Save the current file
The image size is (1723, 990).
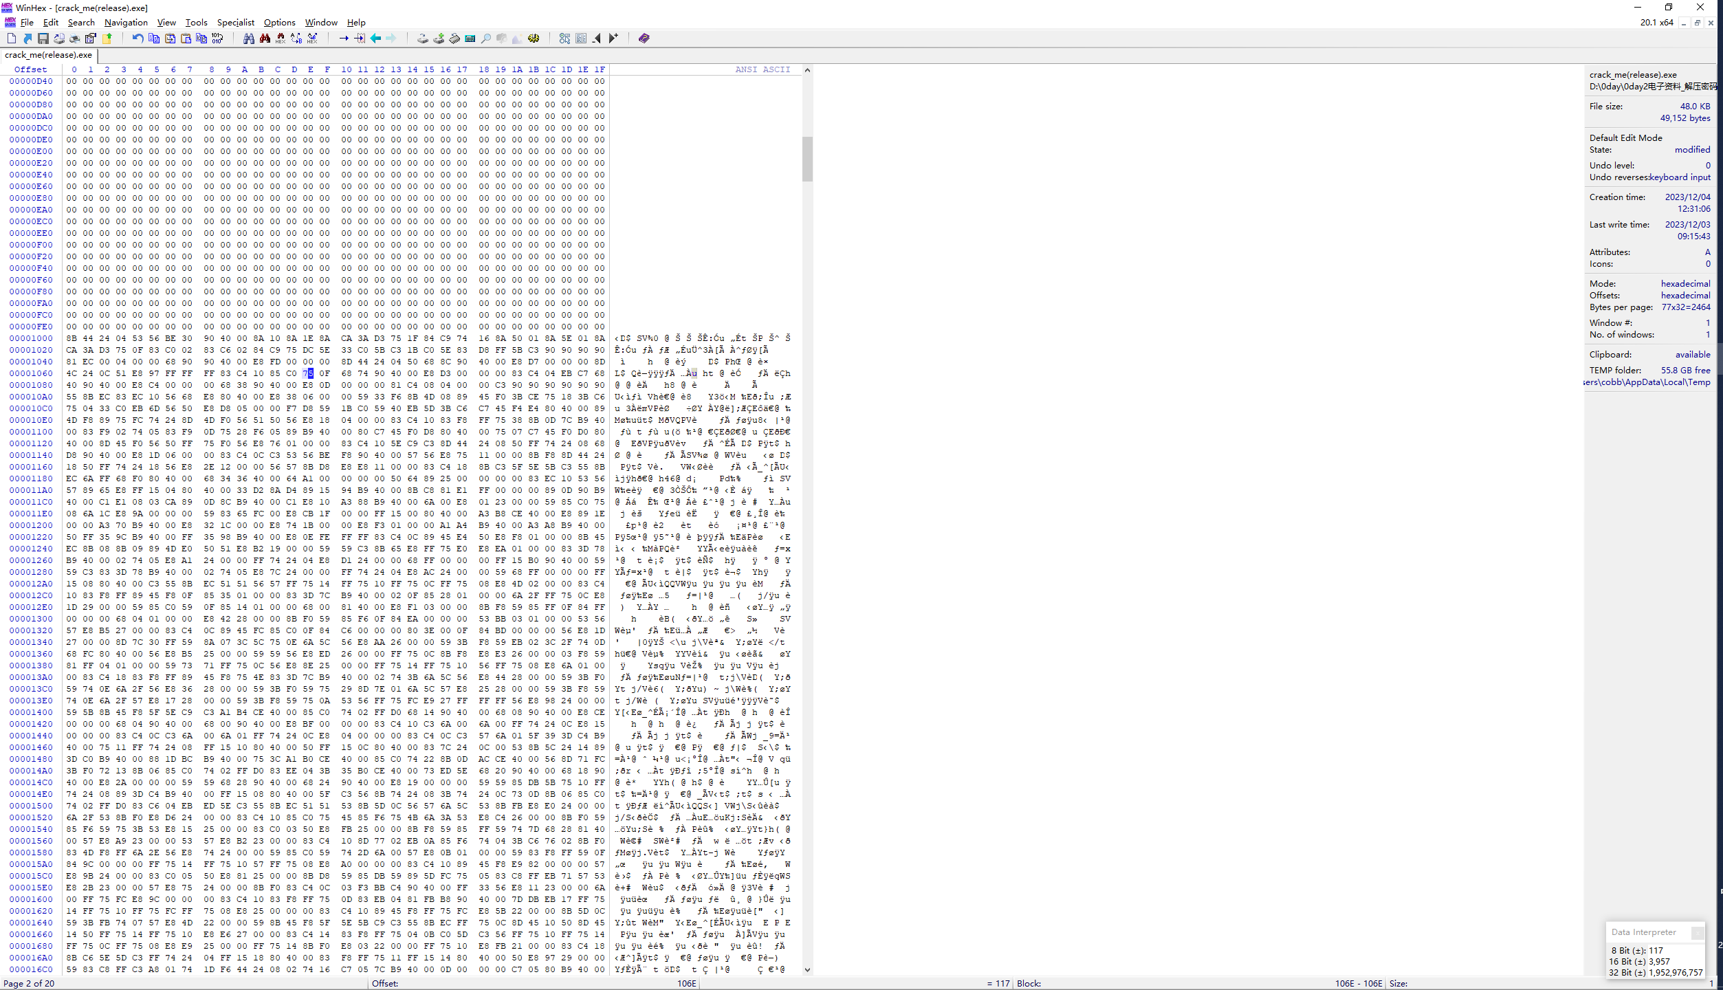[43, 38]
